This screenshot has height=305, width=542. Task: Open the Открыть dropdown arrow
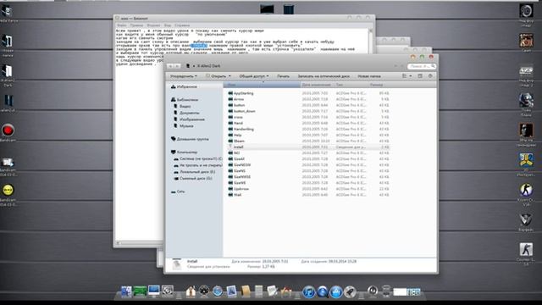(230, 76)
